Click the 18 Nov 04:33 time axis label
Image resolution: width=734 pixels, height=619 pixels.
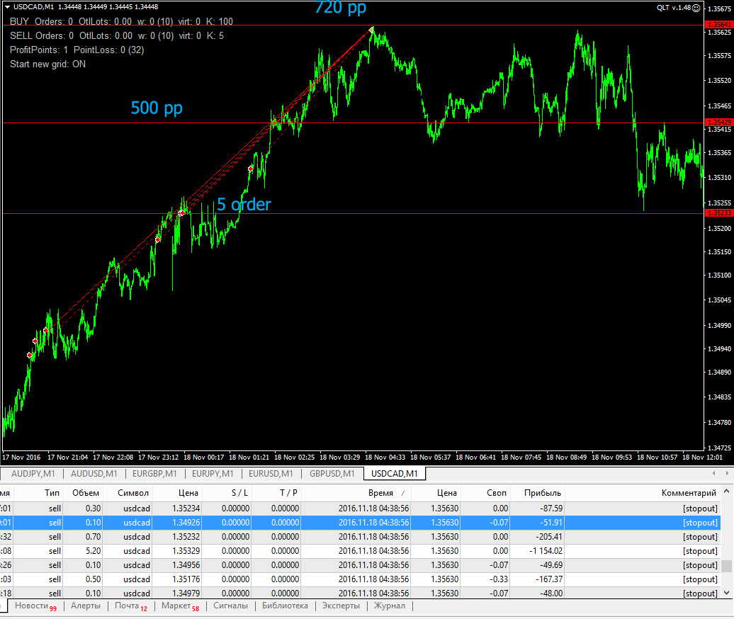pyautogui.click(x=385, y=457)
